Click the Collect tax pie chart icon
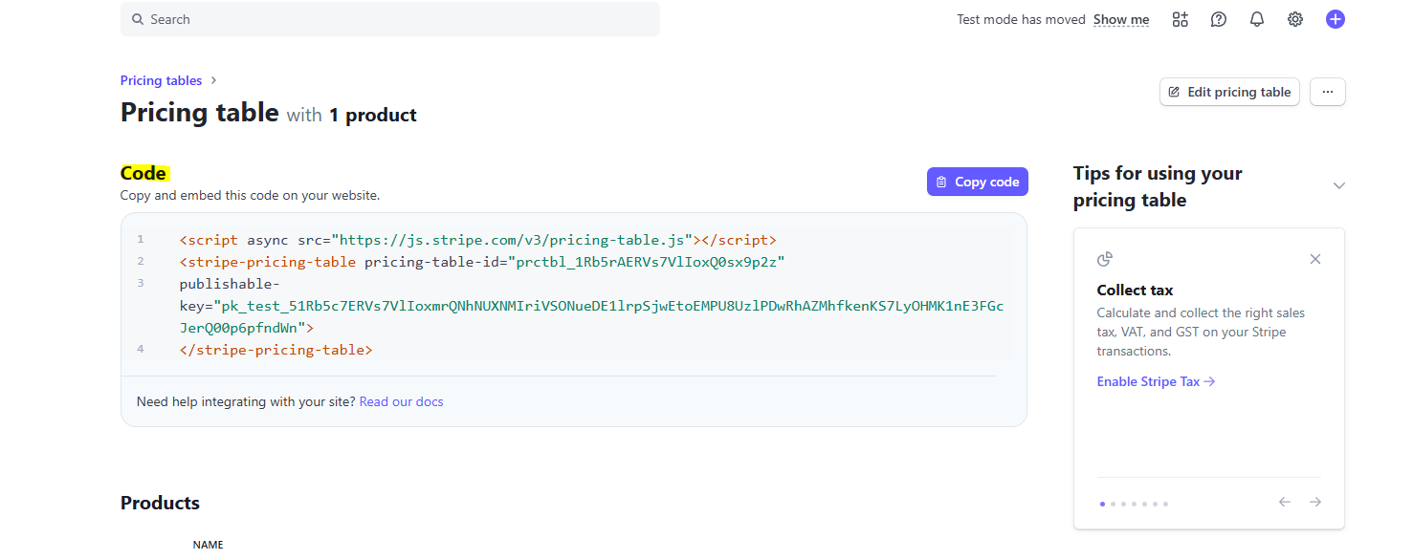The height and width of the screenshot is (560, 1413). point(1105,259)
